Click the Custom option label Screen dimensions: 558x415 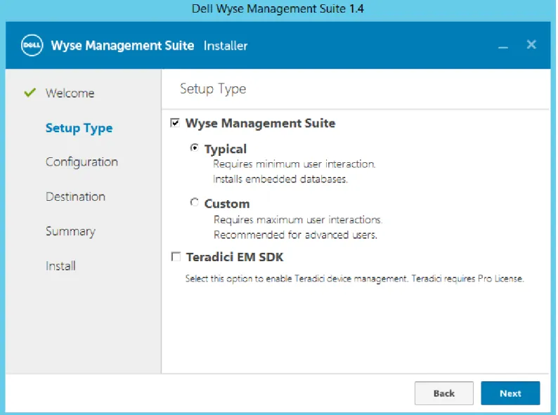227,204
